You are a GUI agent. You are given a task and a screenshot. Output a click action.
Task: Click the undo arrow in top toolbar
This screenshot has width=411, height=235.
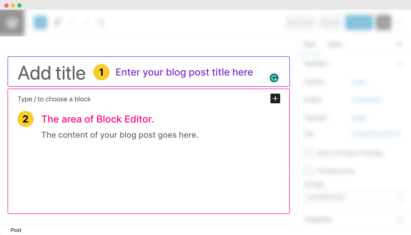[x=72, y=22]
